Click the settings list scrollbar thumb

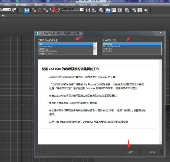point(95,48)
